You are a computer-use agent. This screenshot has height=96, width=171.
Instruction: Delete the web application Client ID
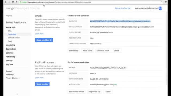[116, 51]
